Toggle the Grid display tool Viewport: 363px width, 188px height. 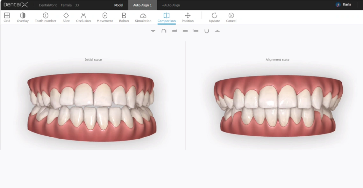(7, 18)
